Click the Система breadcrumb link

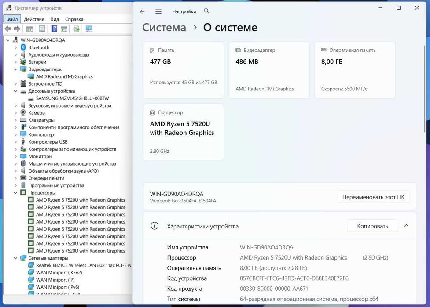(x=164, y=27)
